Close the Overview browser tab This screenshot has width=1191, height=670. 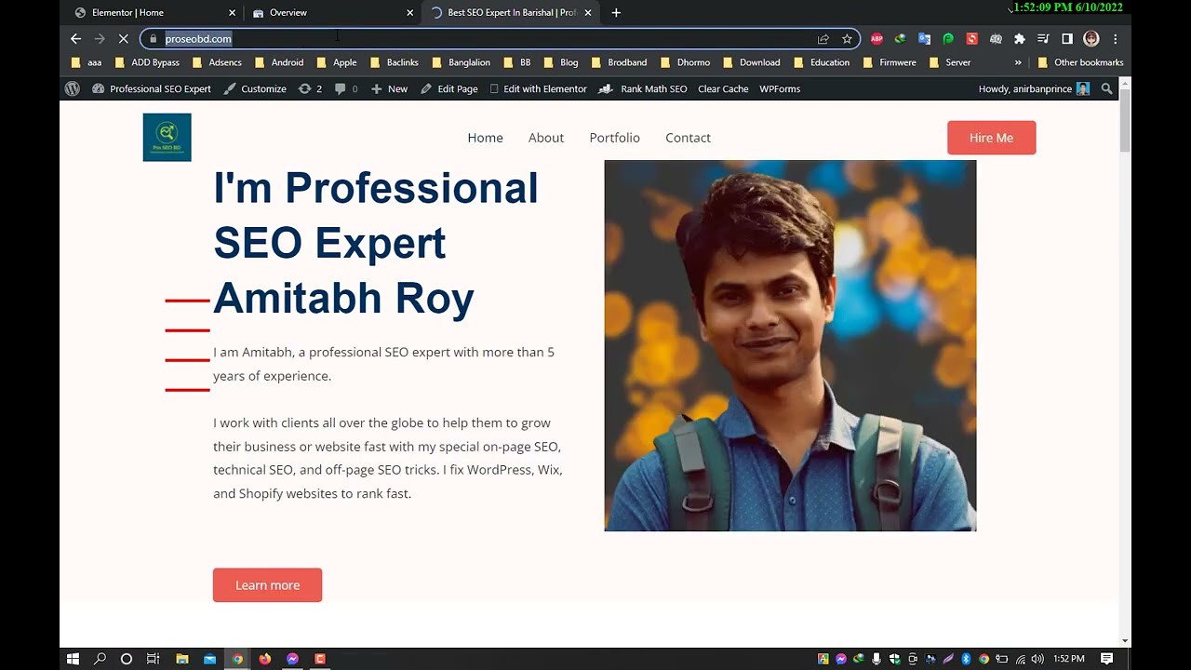pyautogui.click(x=409, y=13)
